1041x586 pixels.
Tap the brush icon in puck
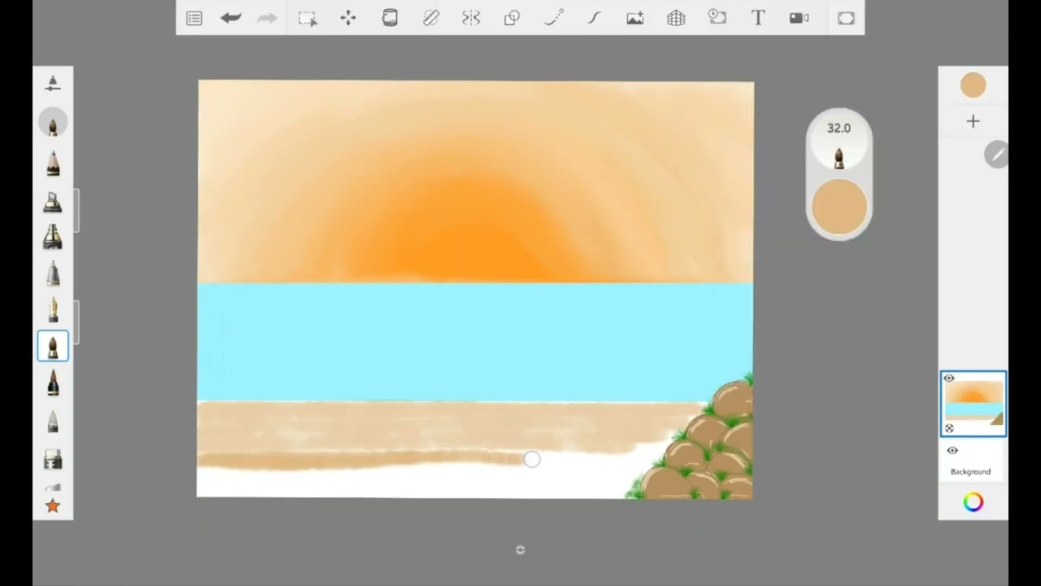pyautogui.click(x=838, y=157)
